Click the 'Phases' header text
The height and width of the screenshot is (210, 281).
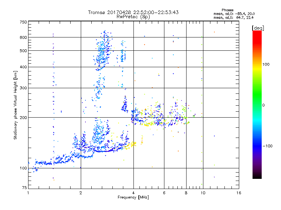[227, 10]
